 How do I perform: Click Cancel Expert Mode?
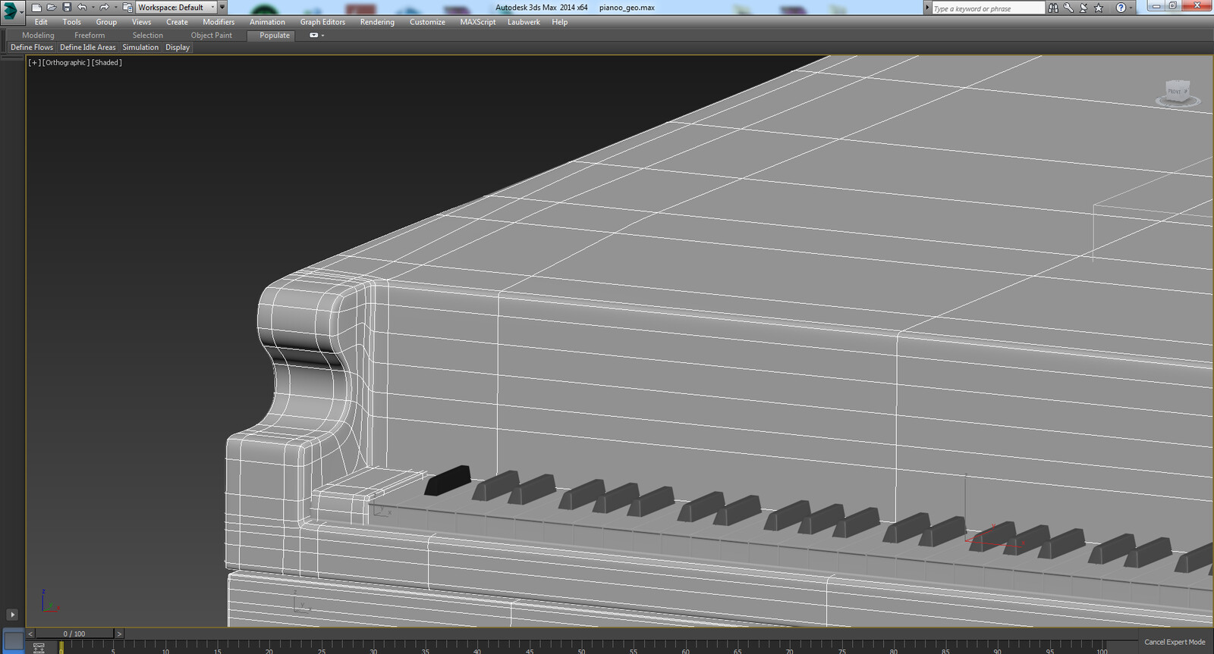[x=1174, y=642]
